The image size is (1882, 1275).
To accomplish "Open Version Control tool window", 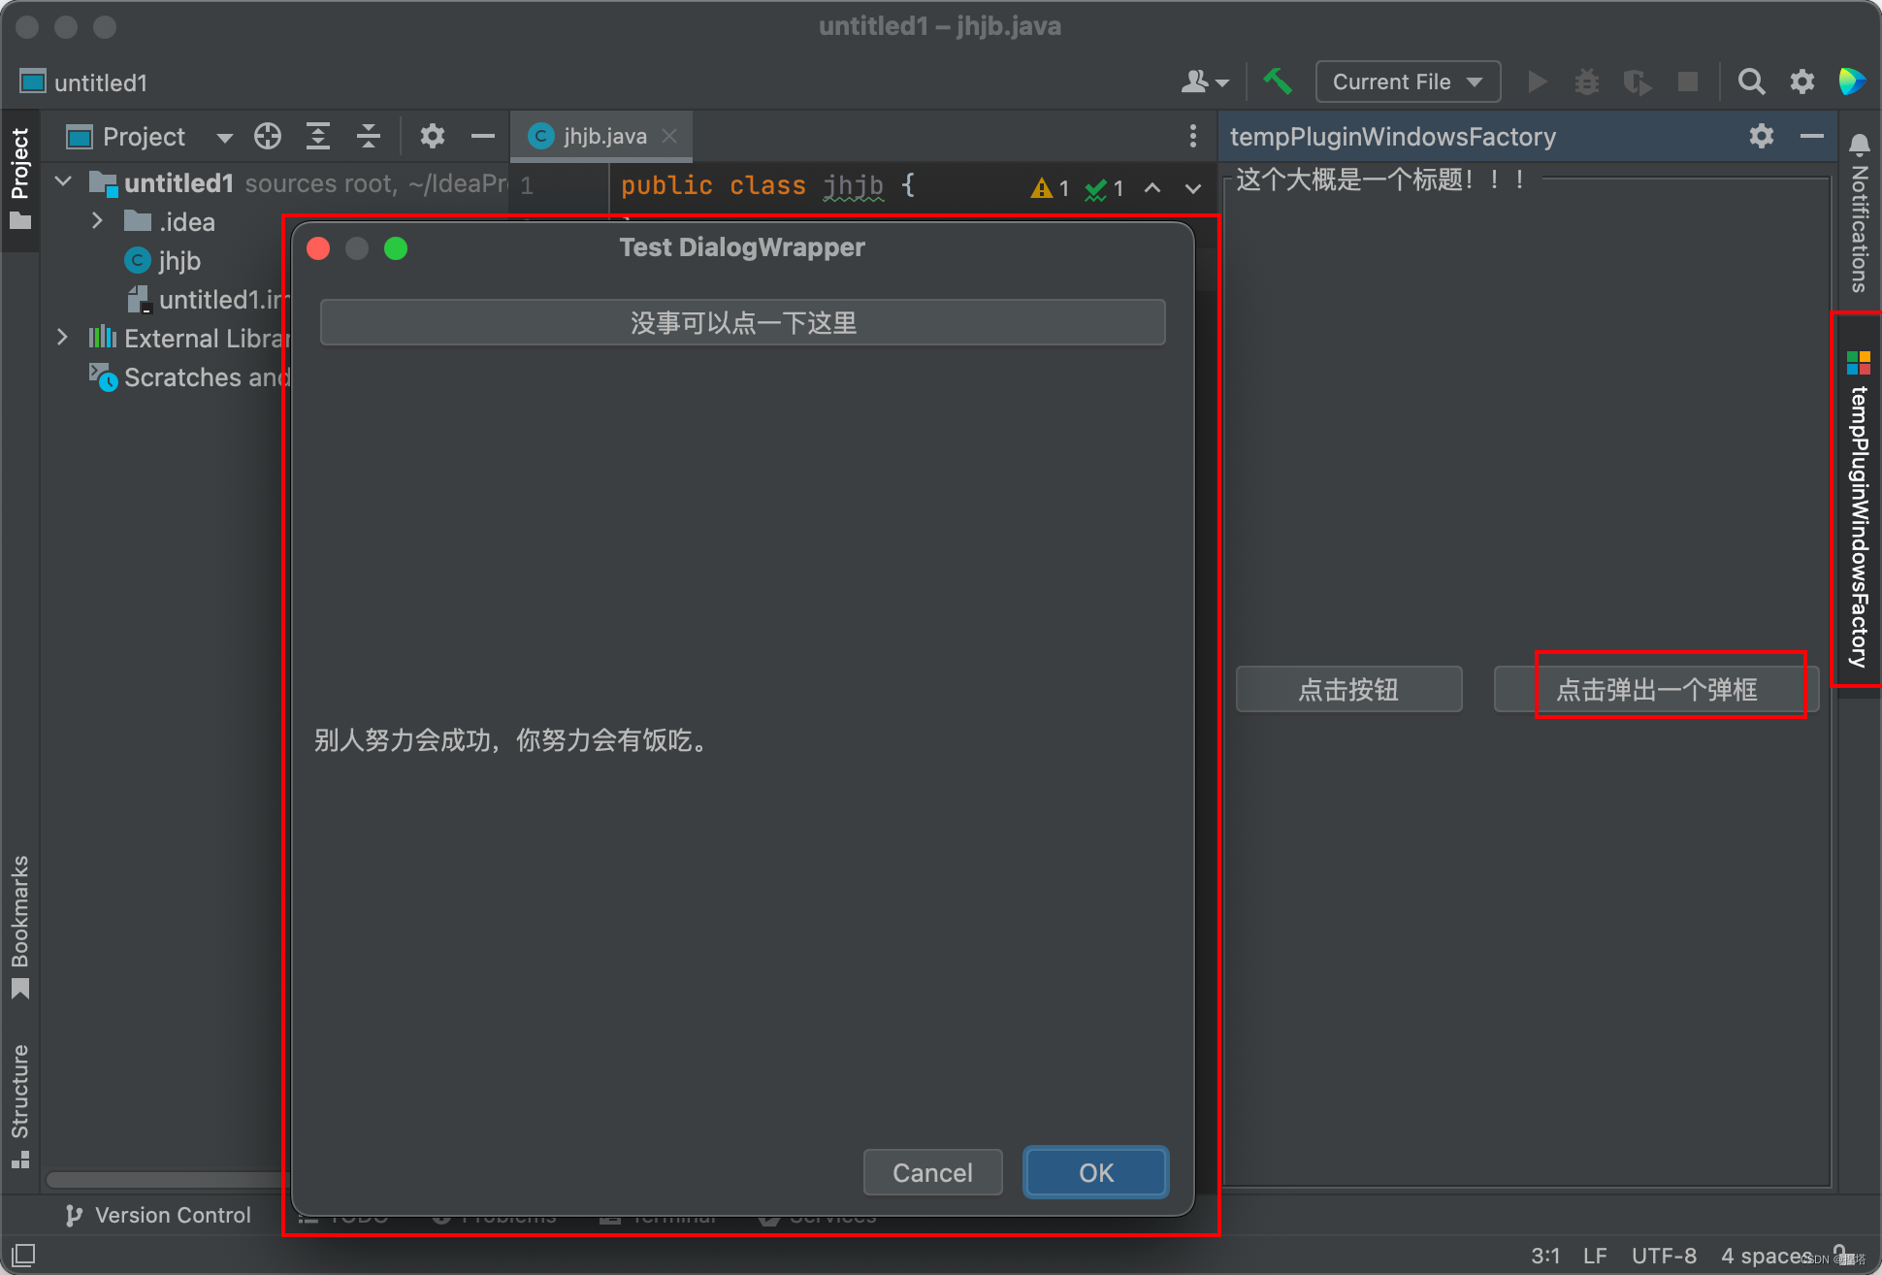I will (x=158, y=1215).
